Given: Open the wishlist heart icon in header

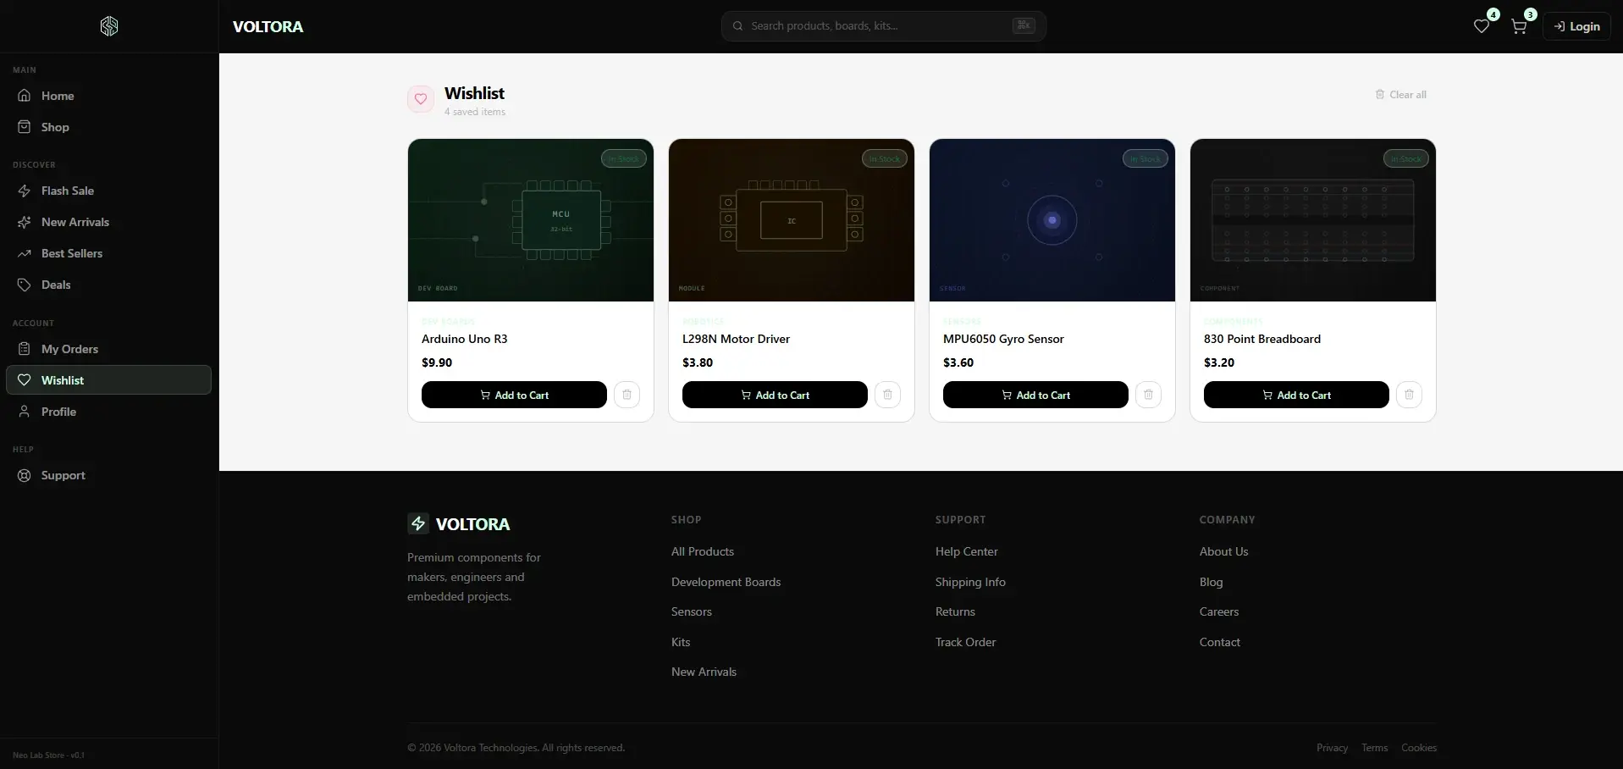Looking at the screenshot, I should [1481, 26].
